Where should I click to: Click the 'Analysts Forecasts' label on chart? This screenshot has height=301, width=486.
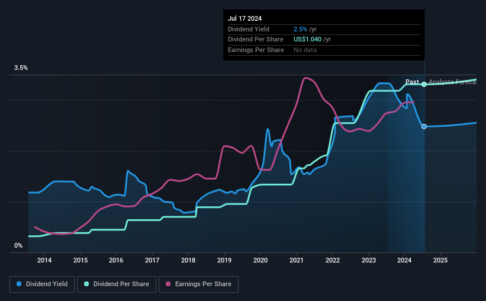click(452, 82)
